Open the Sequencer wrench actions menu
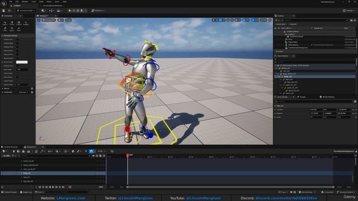Viewport: 358px width, 201px height. [x=42, y=151]
